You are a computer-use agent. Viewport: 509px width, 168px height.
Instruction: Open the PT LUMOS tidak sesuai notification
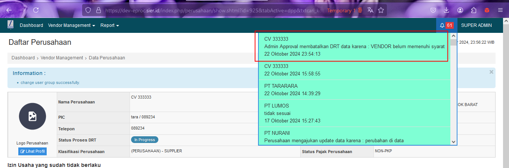(354, 113)
